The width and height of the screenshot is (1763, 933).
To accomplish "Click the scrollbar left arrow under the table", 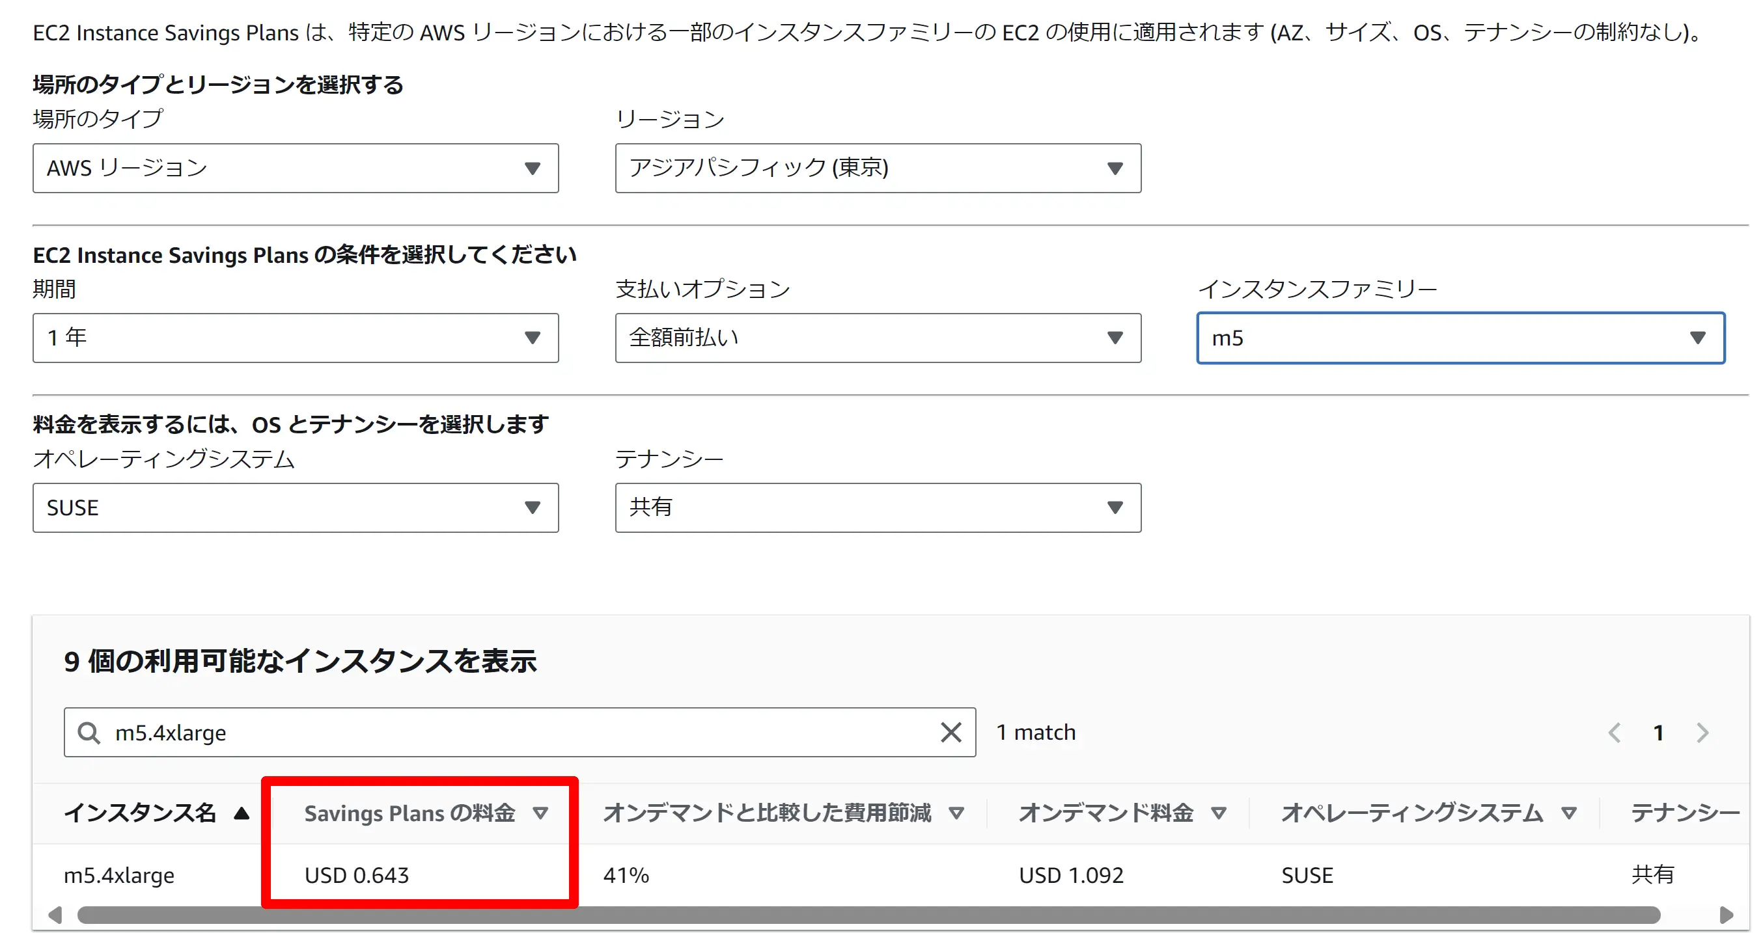I will pyautogui.click(x=55, y=915).
